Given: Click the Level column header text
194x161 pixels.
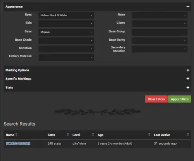Looking at the screenshot, I should [x=76, y=135].
